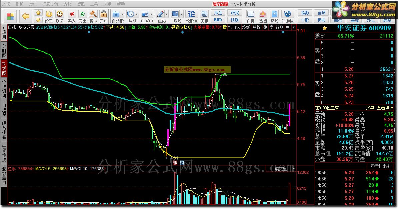This screenshot has height=209, width=399.
Task: Click the 沪港通 SSE HKE icon
Action: [288, 14]
